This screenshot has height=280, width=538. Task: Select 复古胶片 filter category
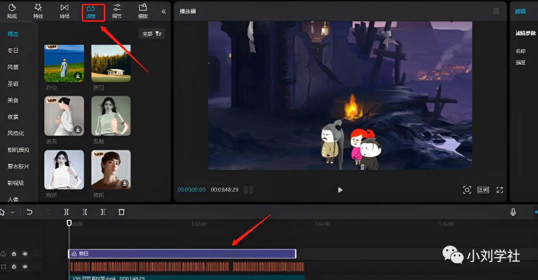tap(18, 166)
